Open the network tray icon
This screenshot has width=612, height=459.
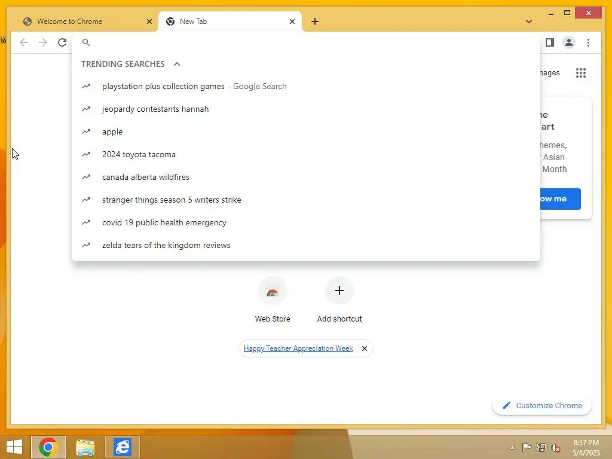pos(541,447)
